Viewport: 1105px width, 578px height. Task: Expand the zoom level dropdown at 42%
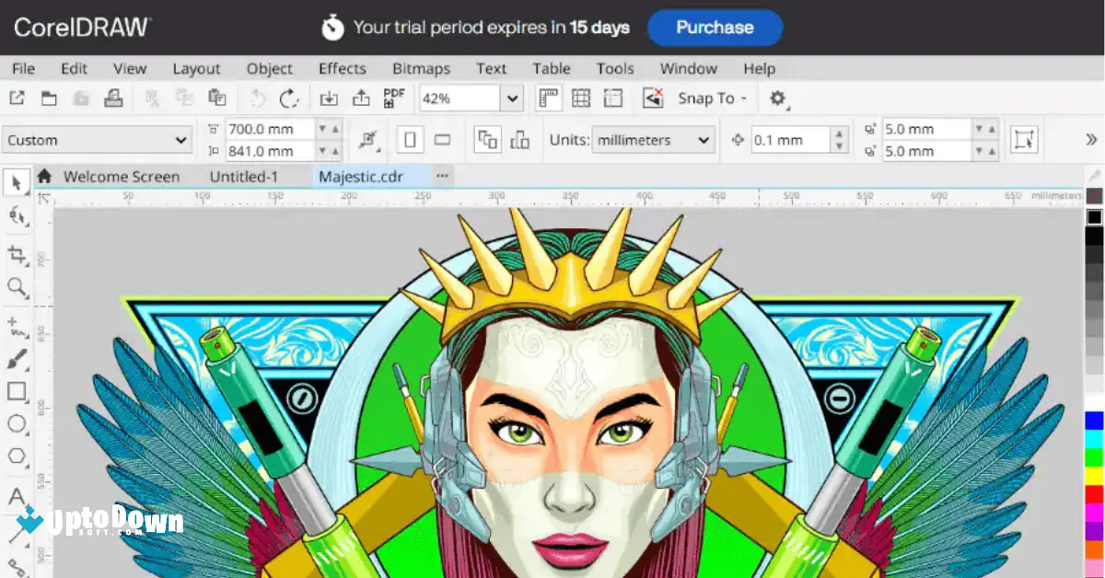click(x=512, y=98)
